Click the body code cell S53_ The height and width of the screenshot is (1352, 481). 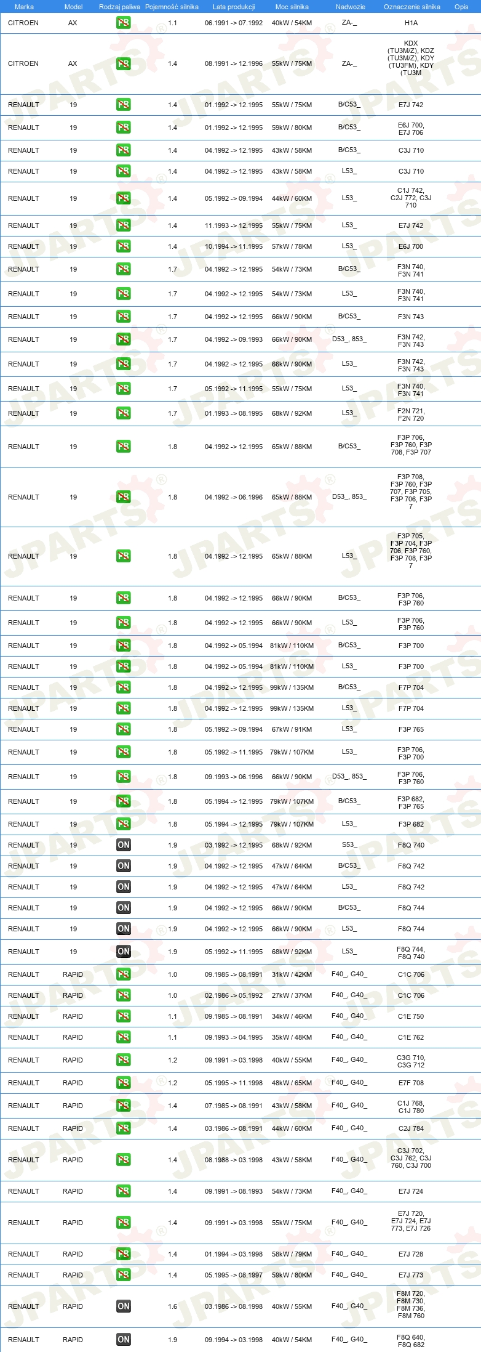coord(349,844)
